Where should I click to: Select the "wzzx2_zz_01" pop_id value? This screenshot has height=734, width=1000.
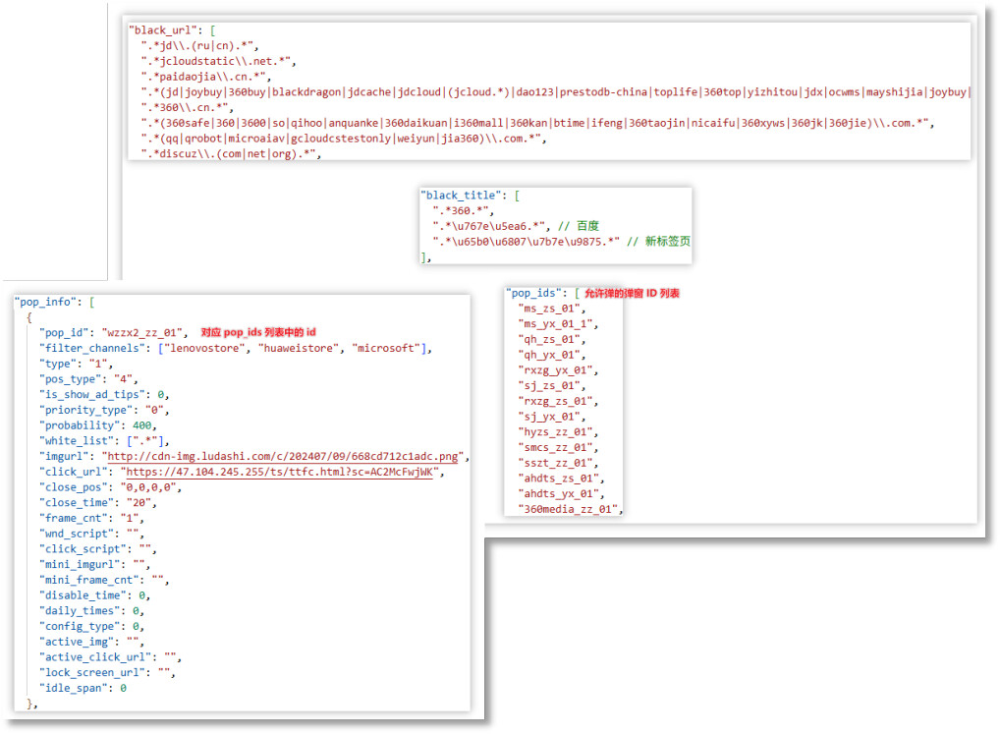click(143, 333)
